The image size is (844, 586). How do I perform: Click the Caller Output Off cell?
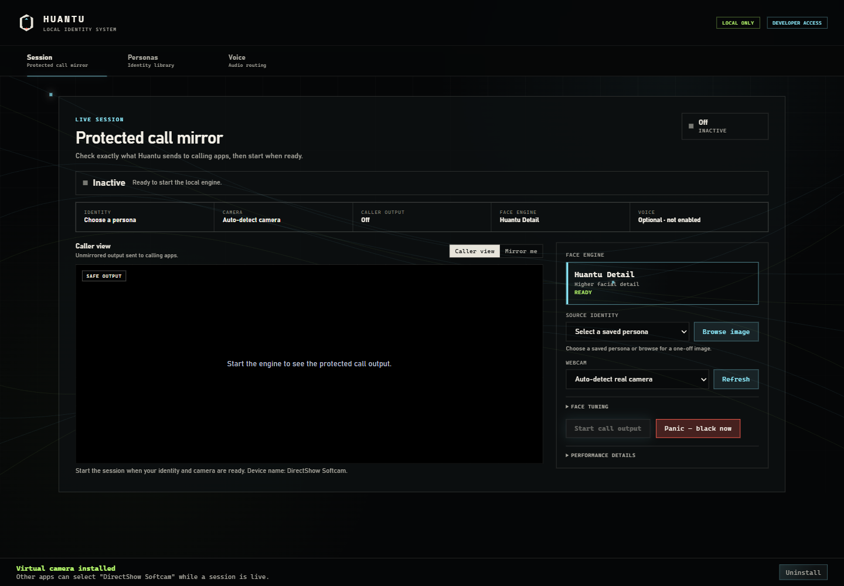[422, 217]
